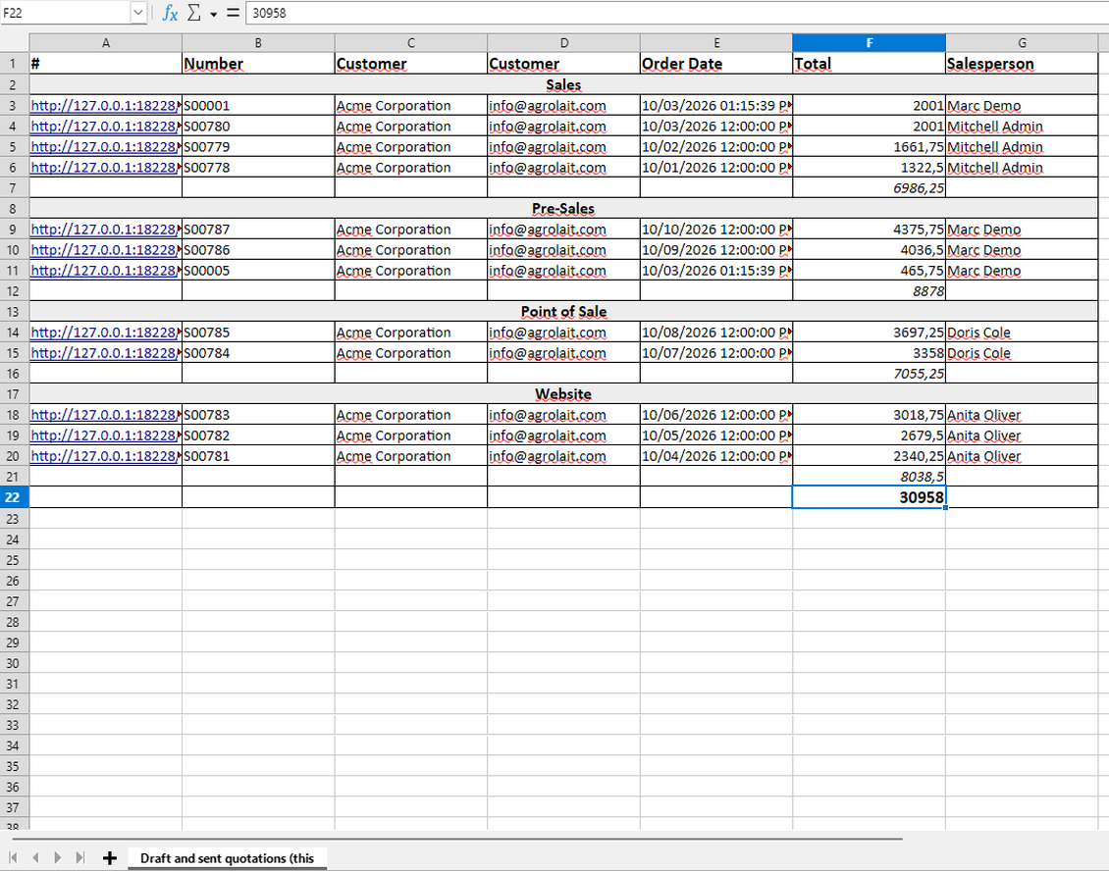
Task: Select column E header
Action: (716, 43)
